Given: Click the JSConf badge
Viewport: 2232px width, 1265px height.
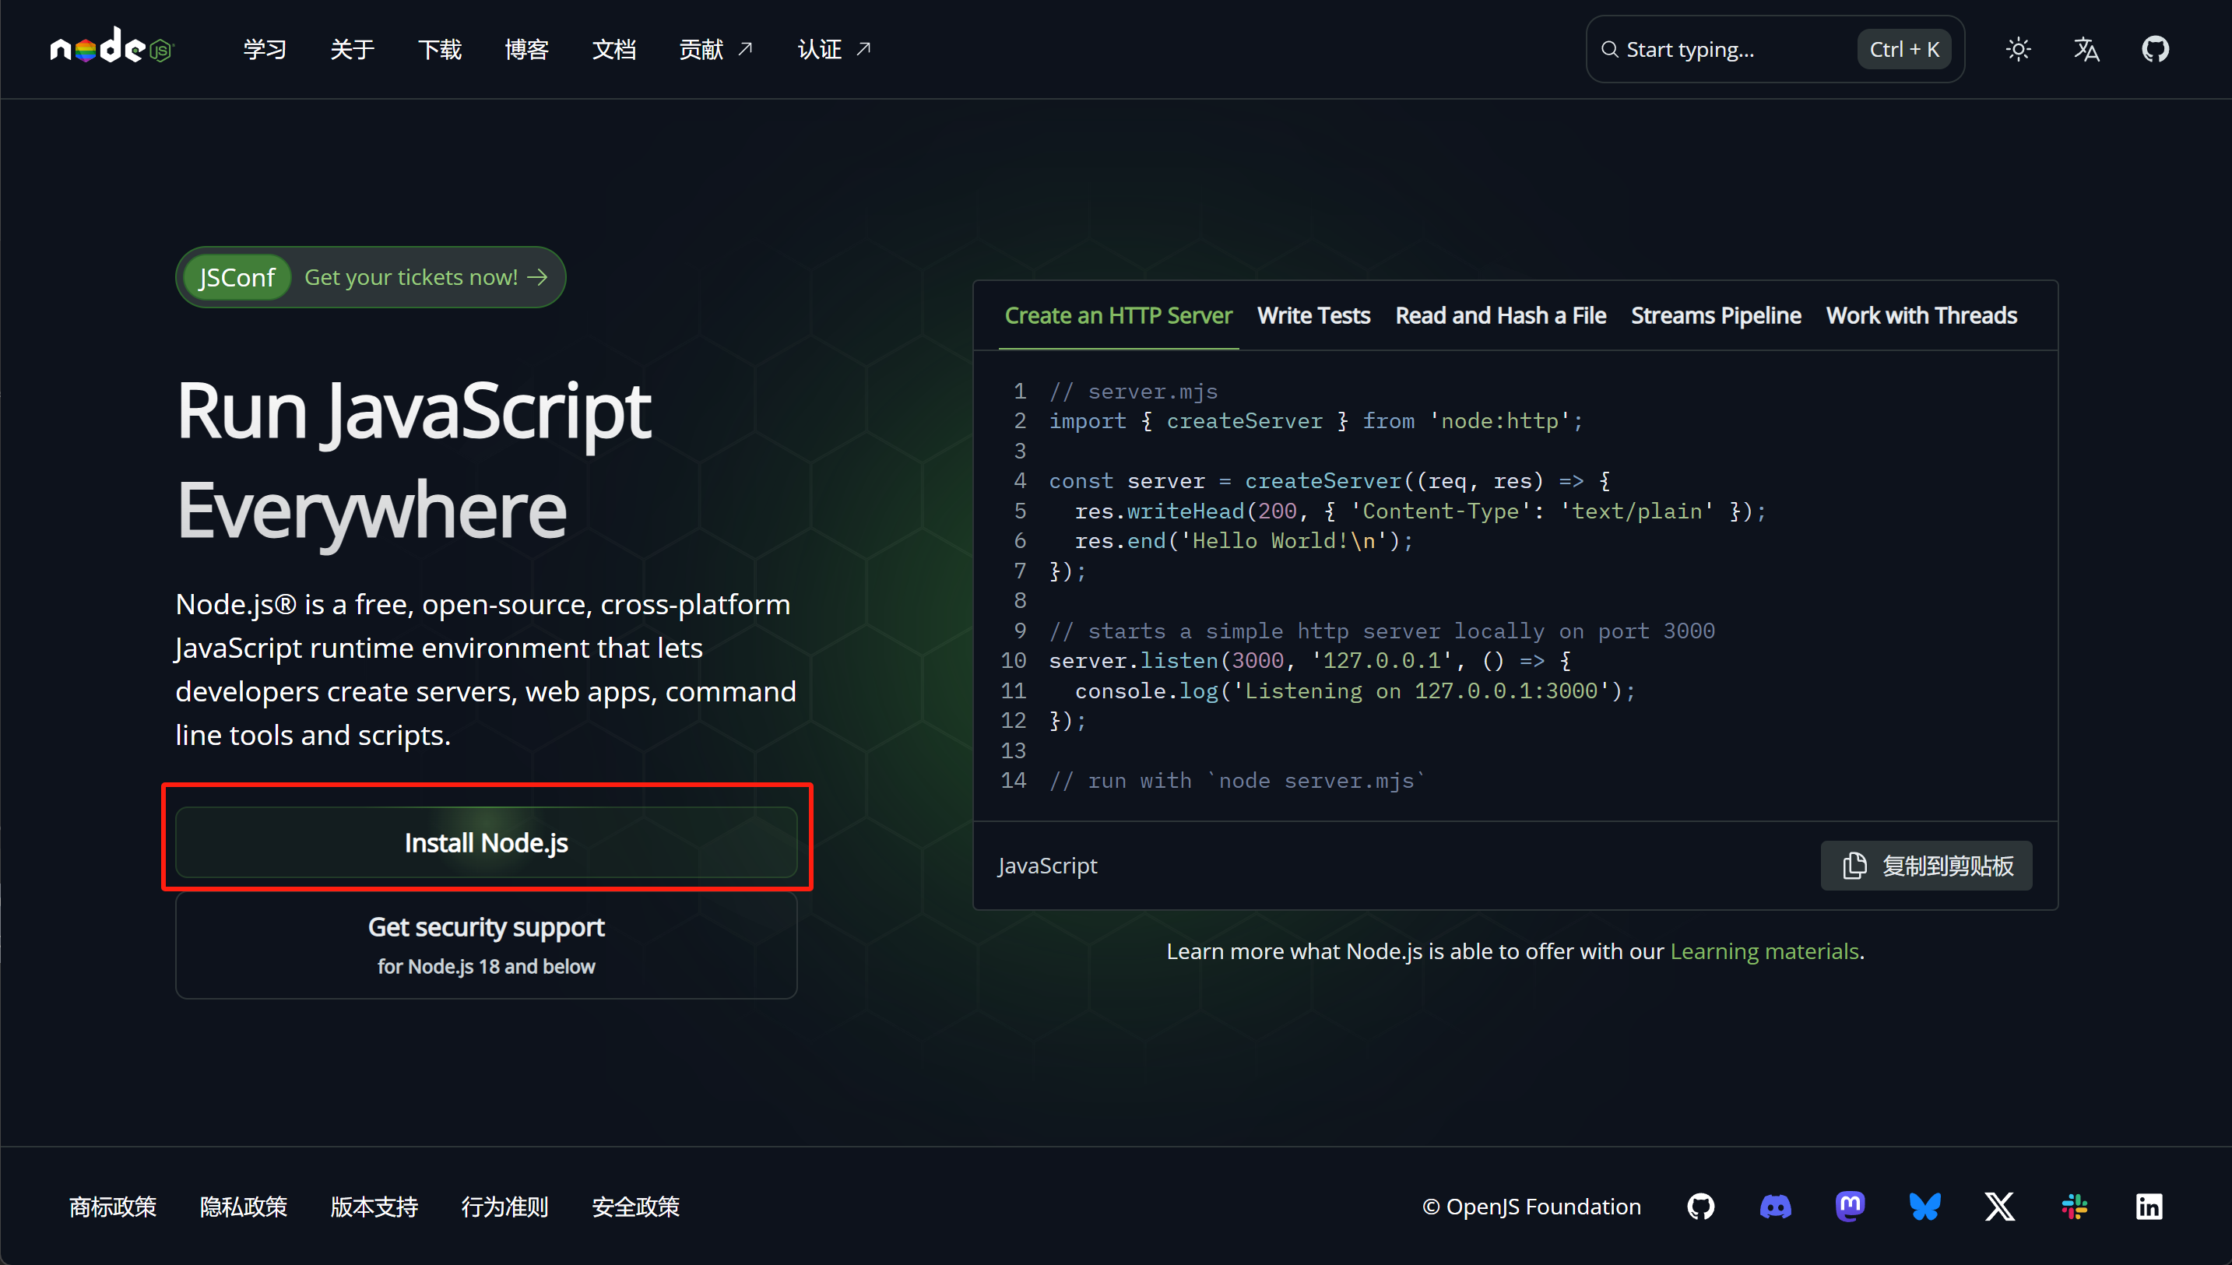Looking at the screenshot, I should point(237,277).
